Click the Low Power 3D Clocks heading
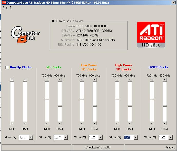 (89, 67)
